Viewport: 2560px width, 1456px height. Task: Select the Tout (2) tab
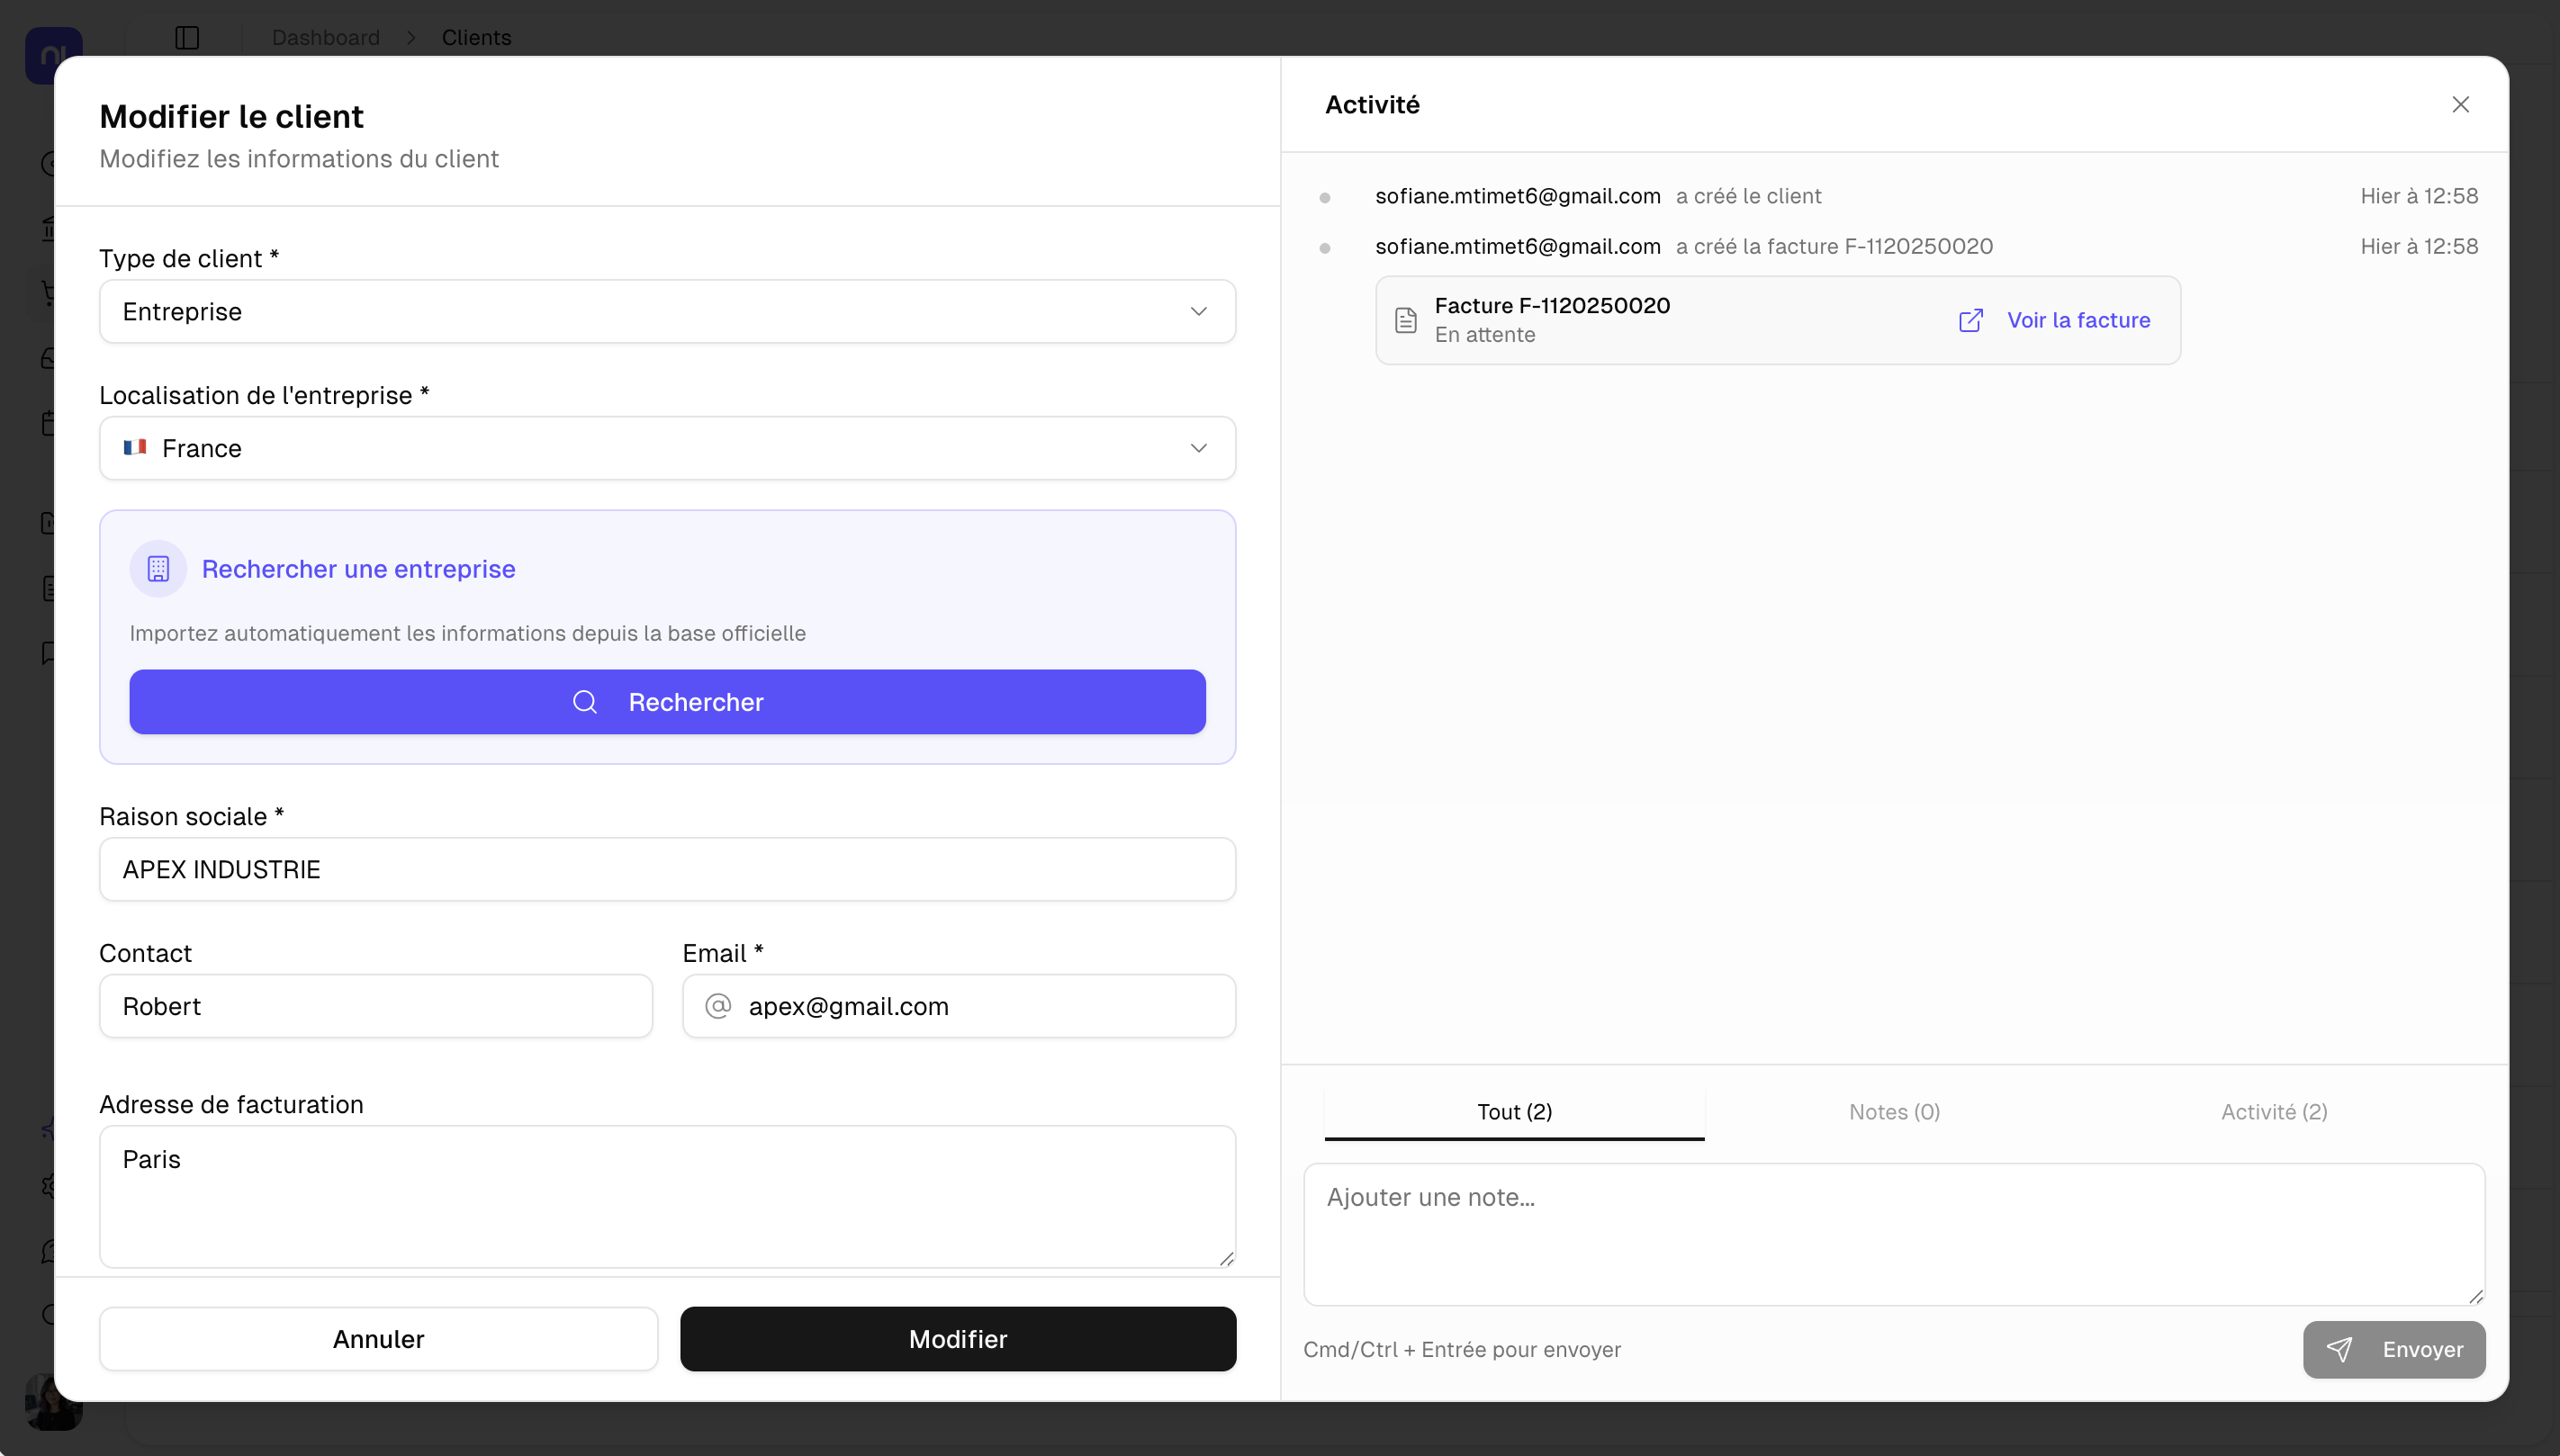click(1514, 1112)
